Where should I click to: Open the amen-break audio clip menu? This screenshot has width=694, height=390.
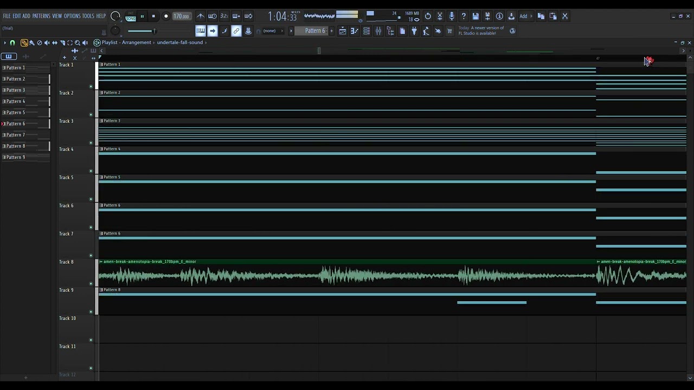[101, 262]
